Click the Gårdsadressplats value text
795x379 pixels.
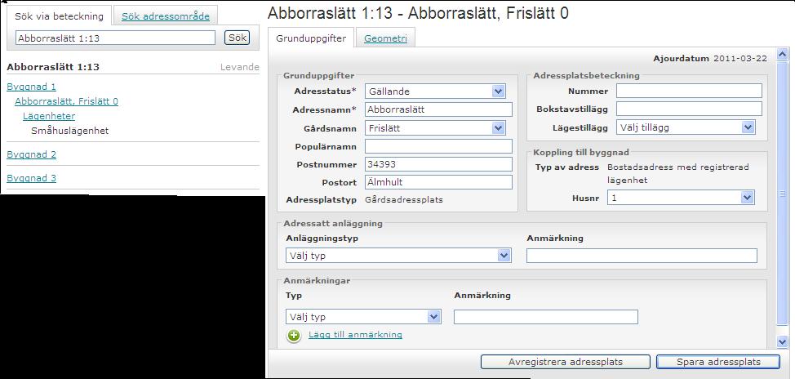click(x=404, y=200)
